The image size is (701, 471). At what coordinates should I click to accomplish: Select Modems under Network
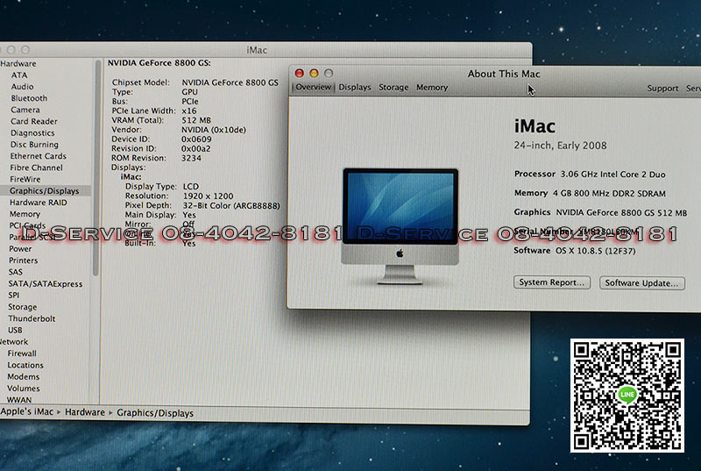click(24, 376)
